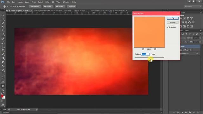Screen dimensions: 203x114
Task: Open the File menu
Action: pos(8,2)
